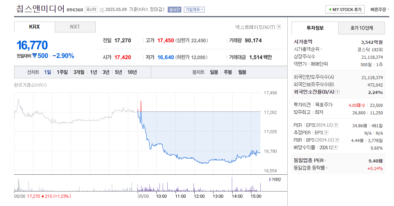Select 5년 chart period

coord(118,72)
